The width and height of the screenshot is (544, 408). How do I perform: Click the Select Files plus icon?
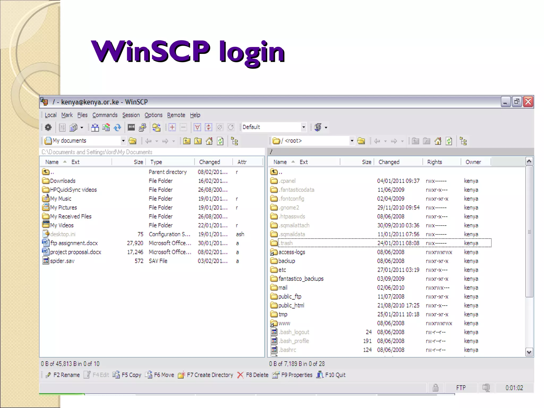172,127
